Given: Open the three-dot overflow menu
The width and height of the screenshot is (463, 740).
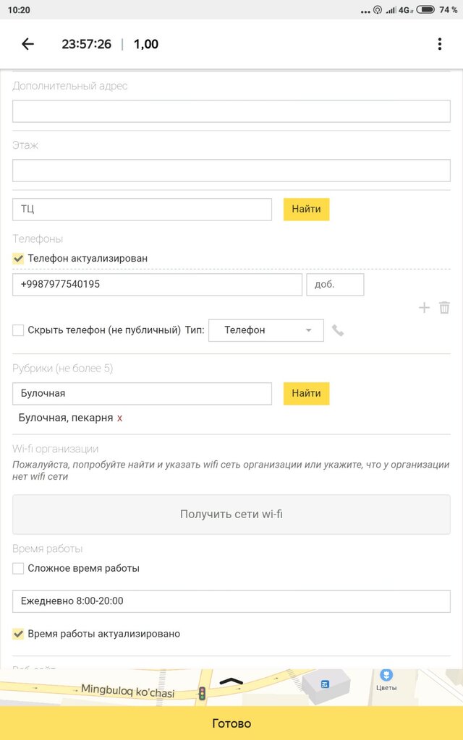Looking at the screenshot, I should point(439,44).
